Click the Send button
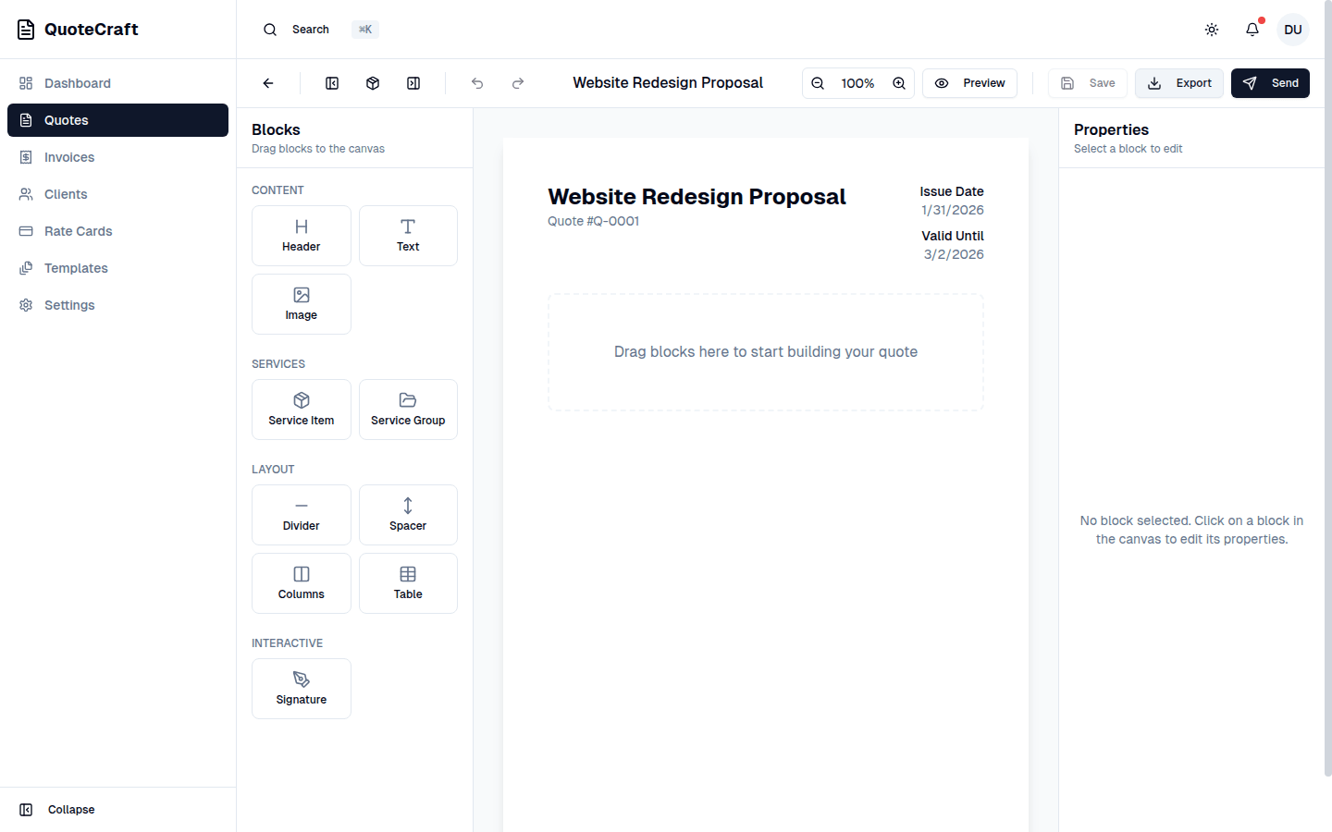This screenshot has width=1332, height=832. 1270,83
